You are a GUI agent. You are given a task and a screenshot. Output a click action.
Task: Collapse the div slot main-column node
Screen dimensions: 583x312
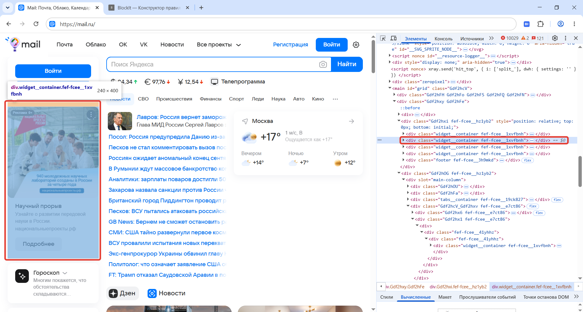point(404,180)
